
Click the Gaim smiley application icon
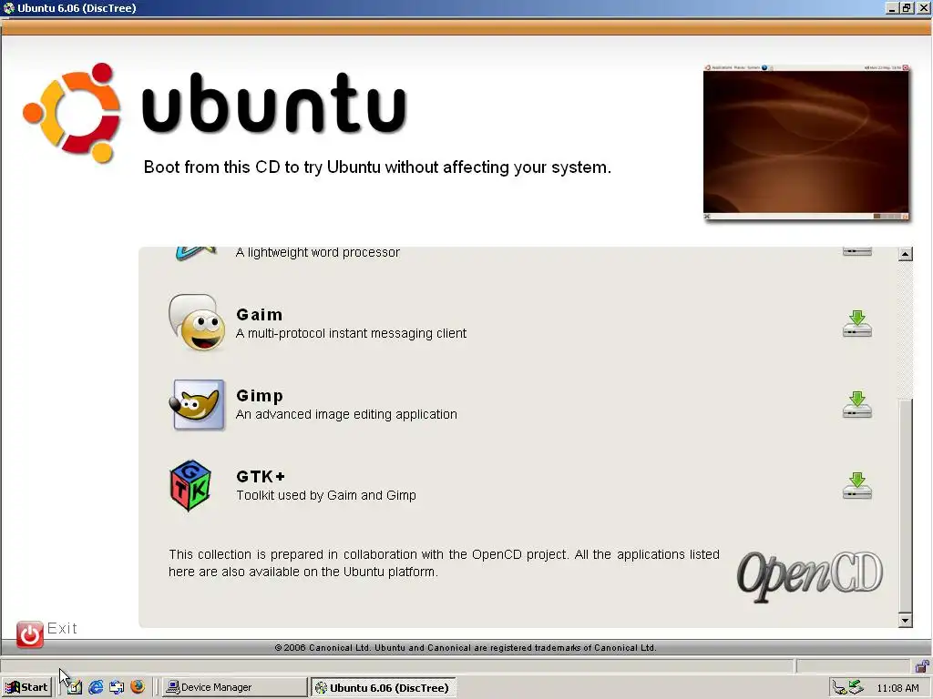[197, 322]
